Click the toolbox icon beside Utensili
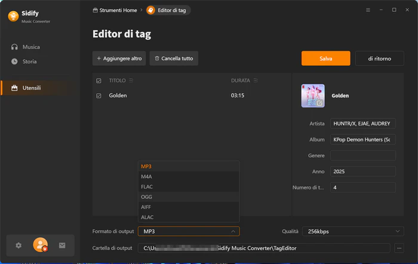 coord(14,88)
